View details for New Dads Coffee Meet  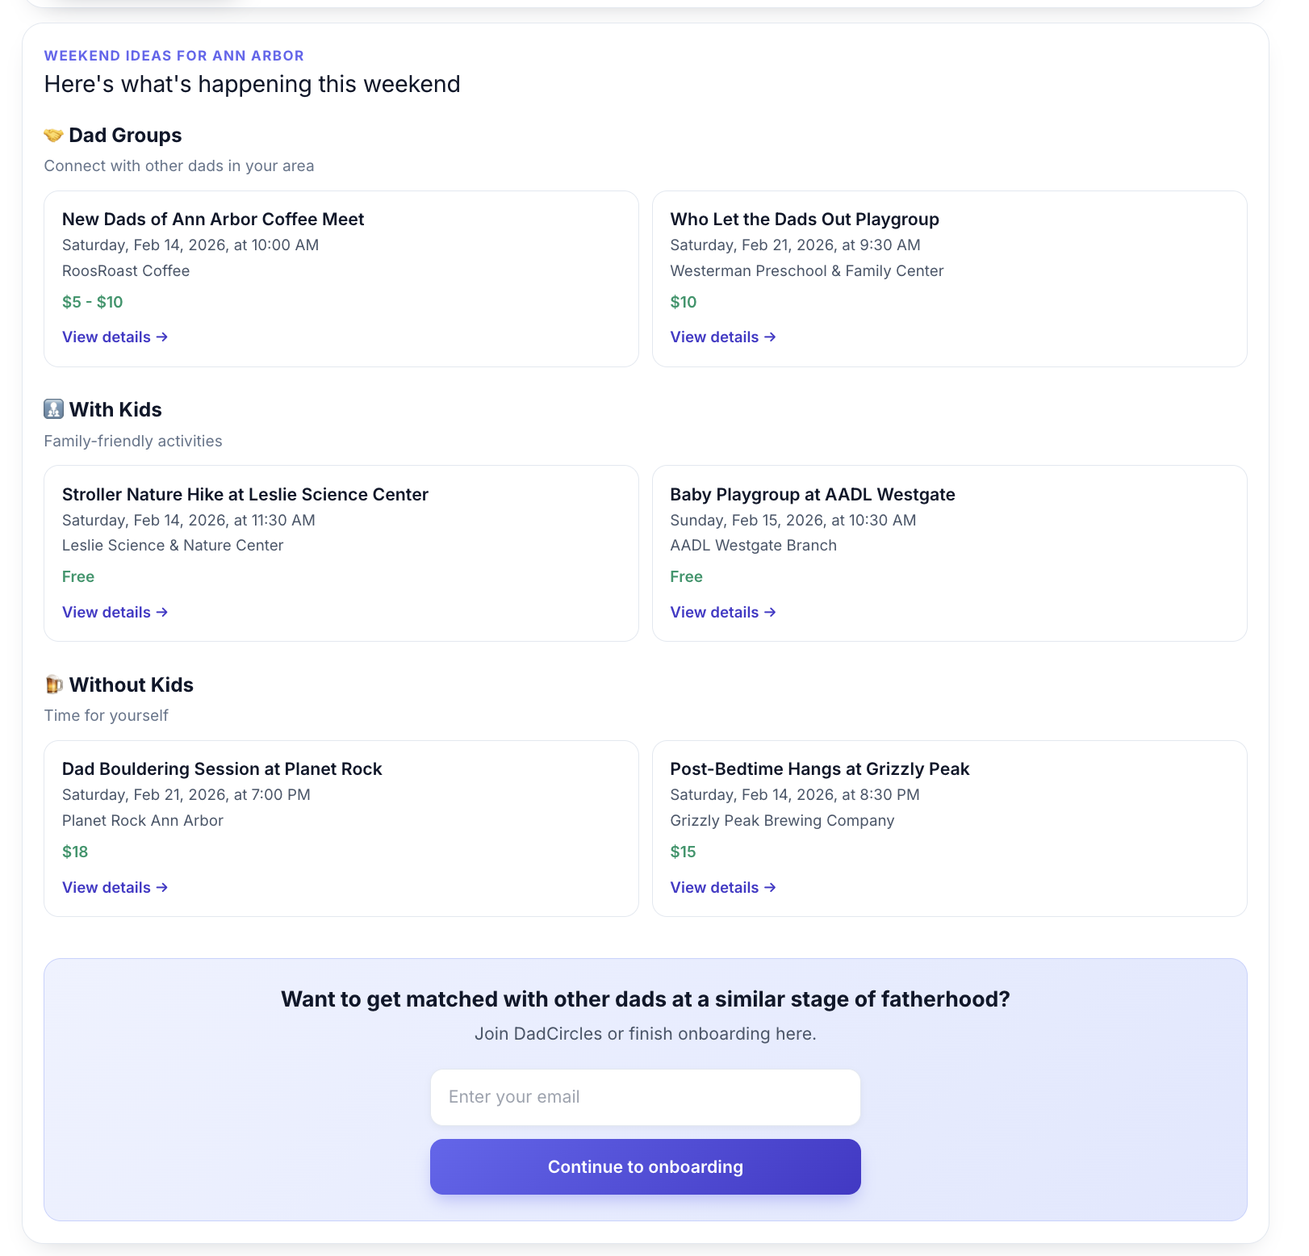115,337
